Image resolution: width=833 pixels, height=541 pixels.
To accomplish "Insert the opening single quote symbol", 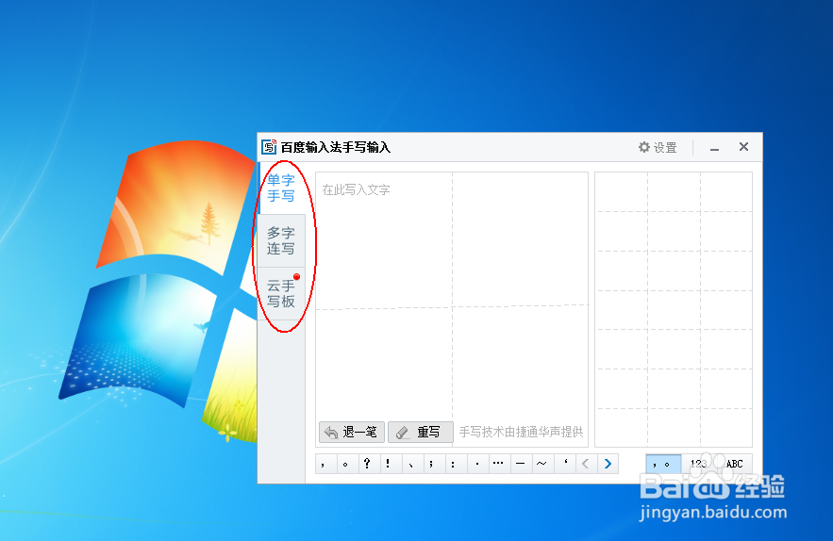I will pyautogui.click(x=565, y=464).
